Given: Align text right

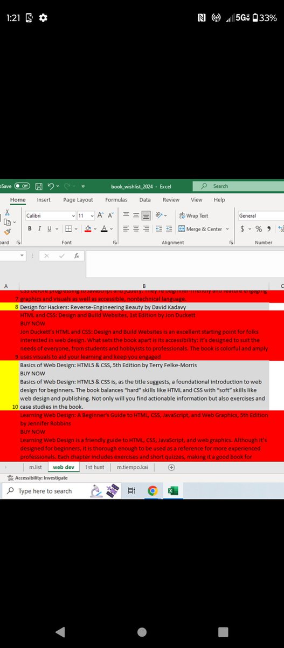Looking at the screenshot, I should click(146, 229).
